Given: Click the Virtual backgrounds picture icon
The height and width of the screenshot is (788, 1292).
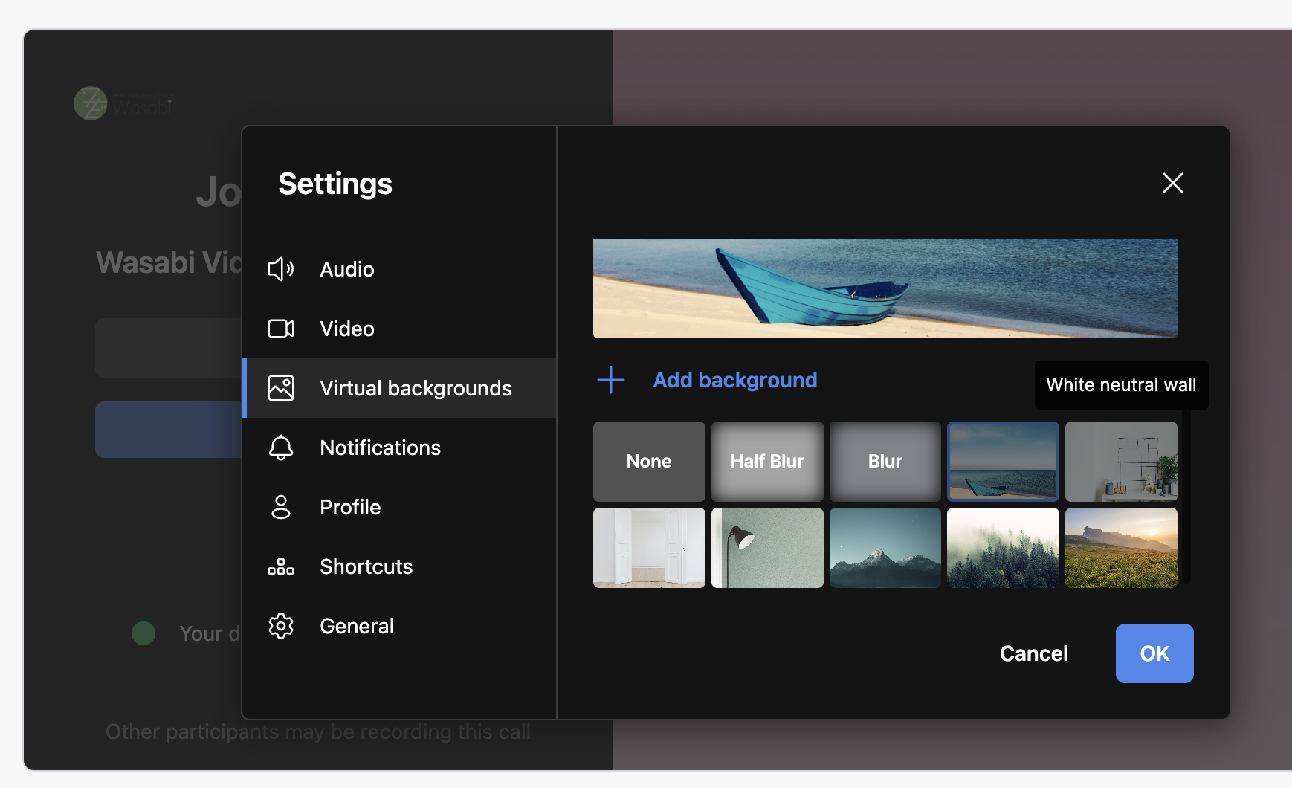Looking at the screenshot, I should click(x=281, y=388).
